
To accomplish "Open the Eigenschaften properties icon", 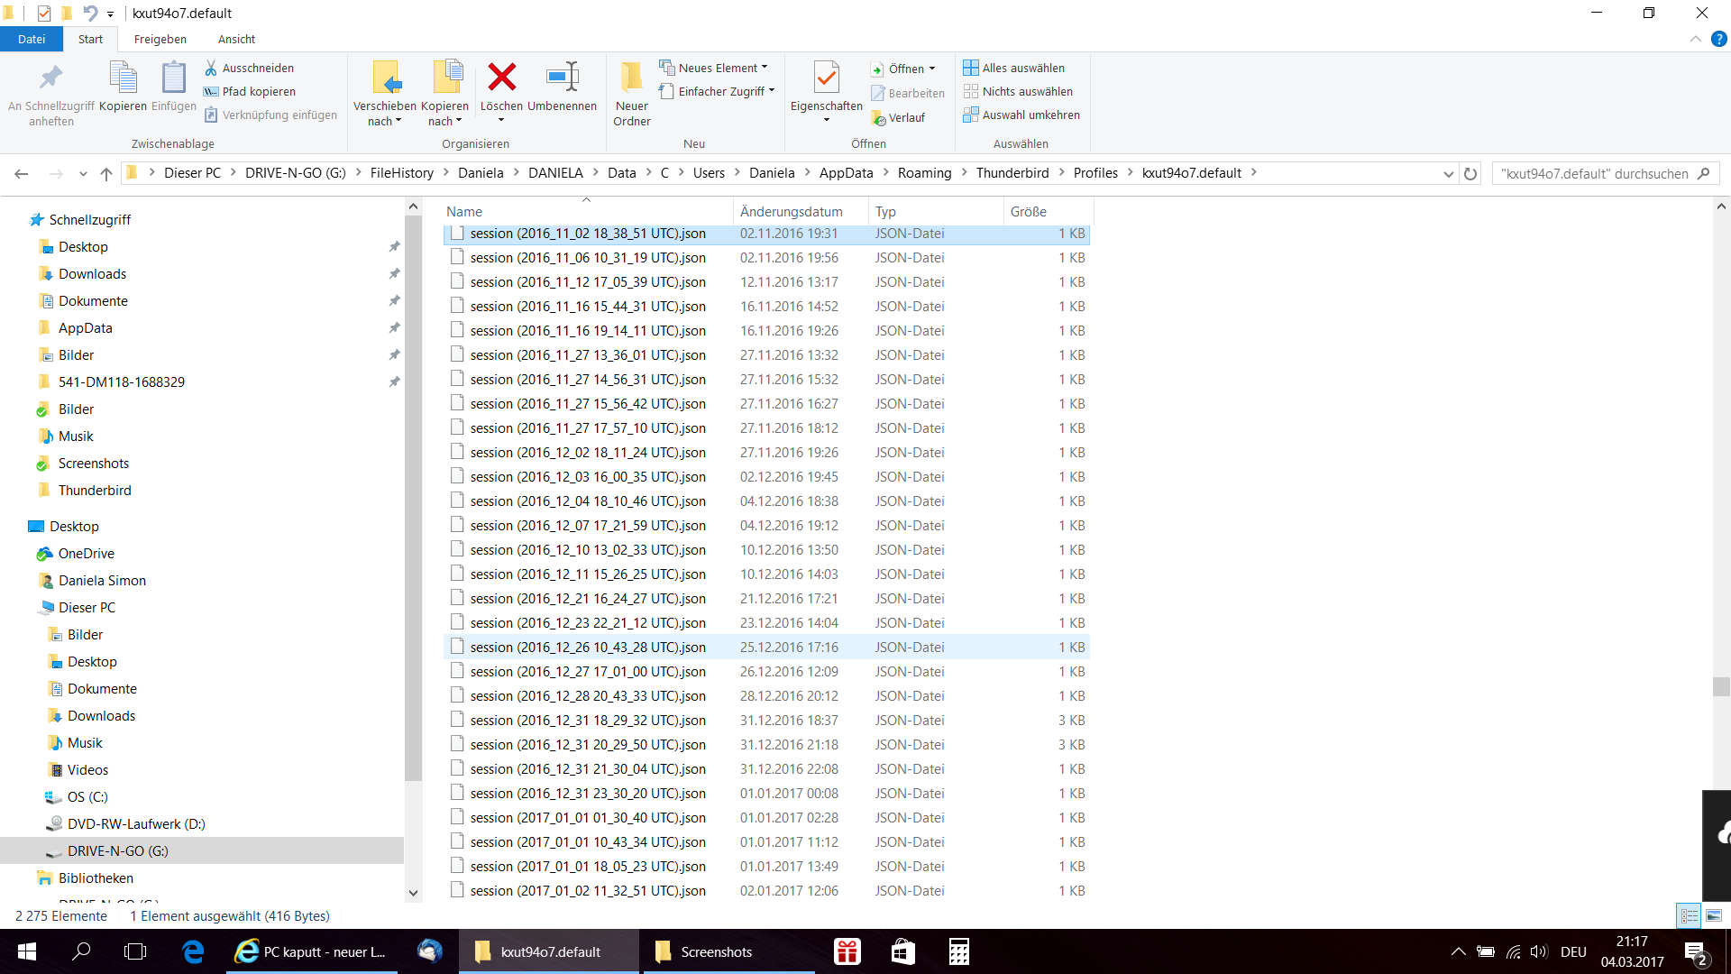I will tap(826, 78).
